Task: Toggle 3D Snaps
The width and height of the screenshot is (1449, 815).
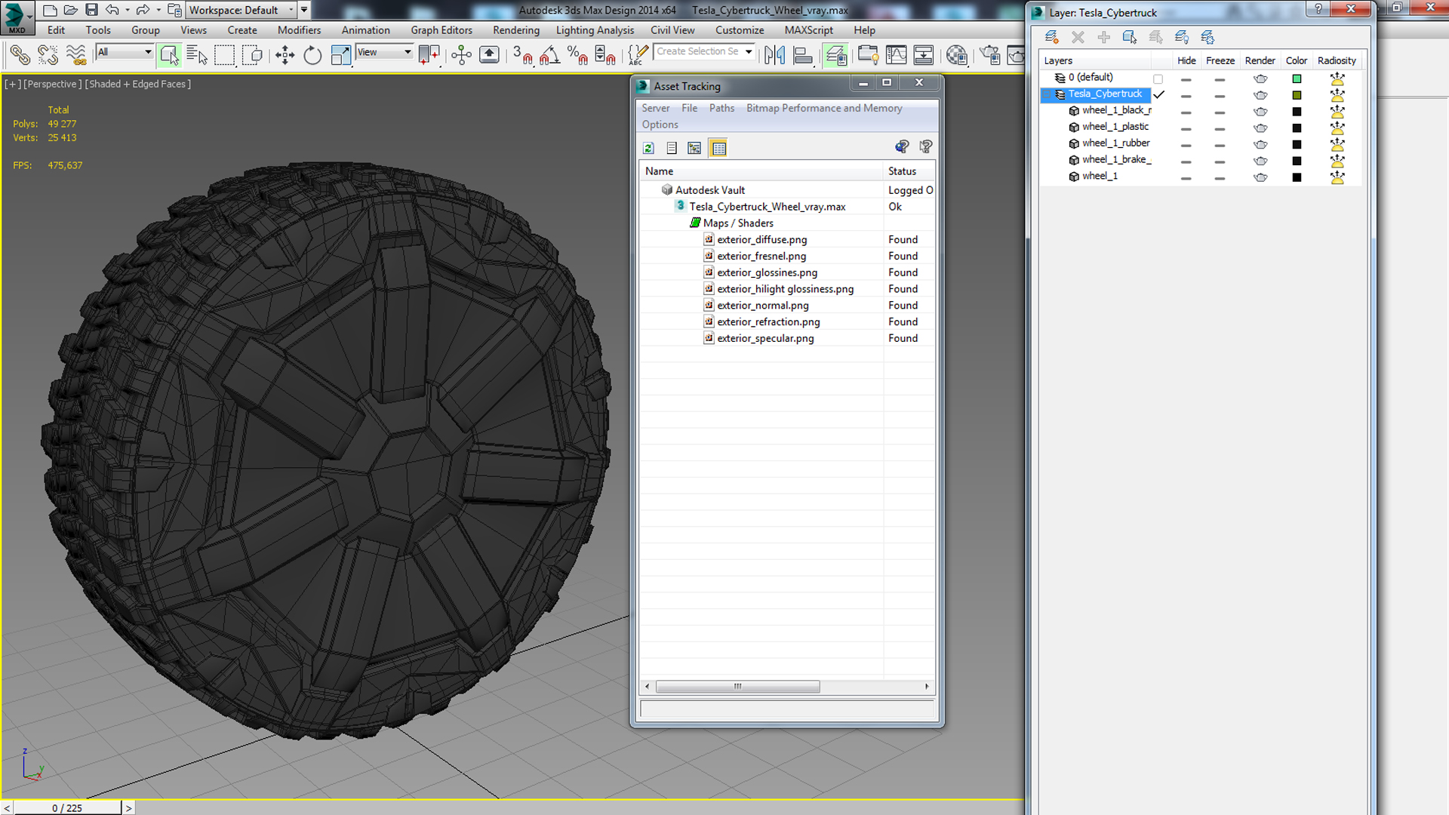Action: coord(522,55)
